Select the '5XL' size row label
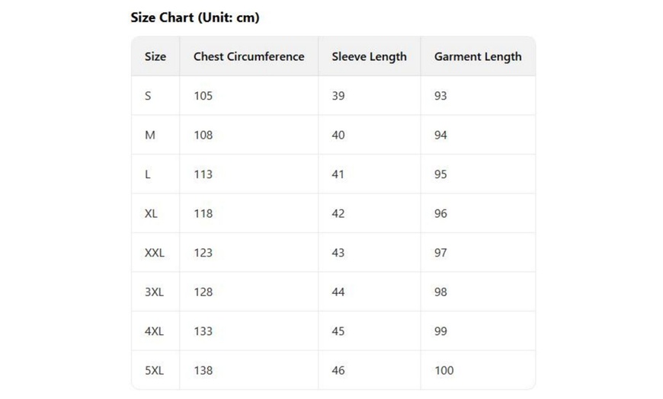Viewport: 663px width, 399px height. [x=154, y=370]
